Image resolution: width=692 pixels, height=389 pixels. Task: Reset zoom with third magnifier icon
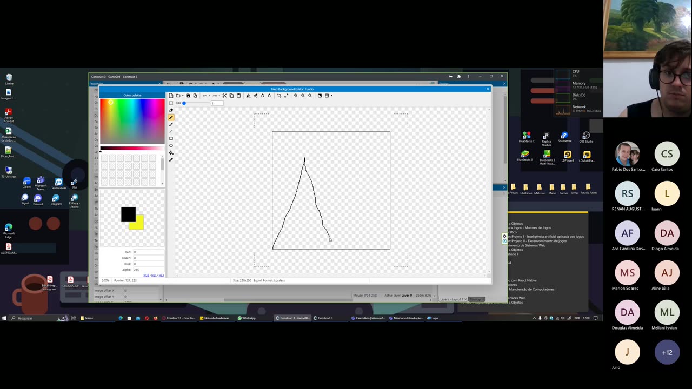tap(310, 96)
